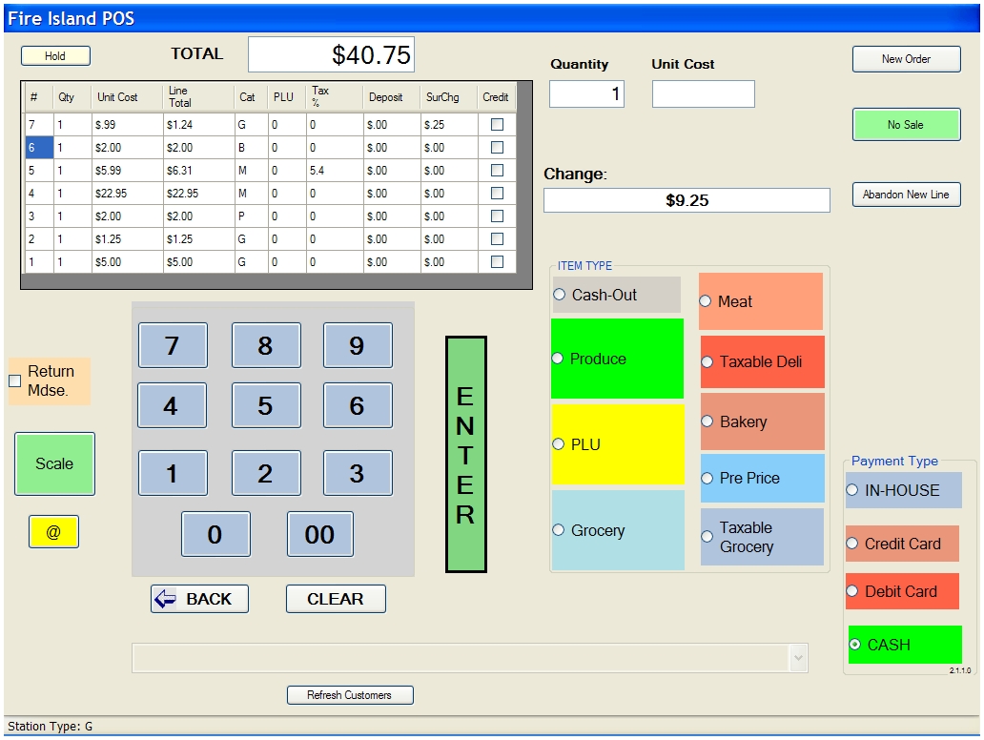Tap the 00 keypad button
984x740 pixels.
(319, 534)
